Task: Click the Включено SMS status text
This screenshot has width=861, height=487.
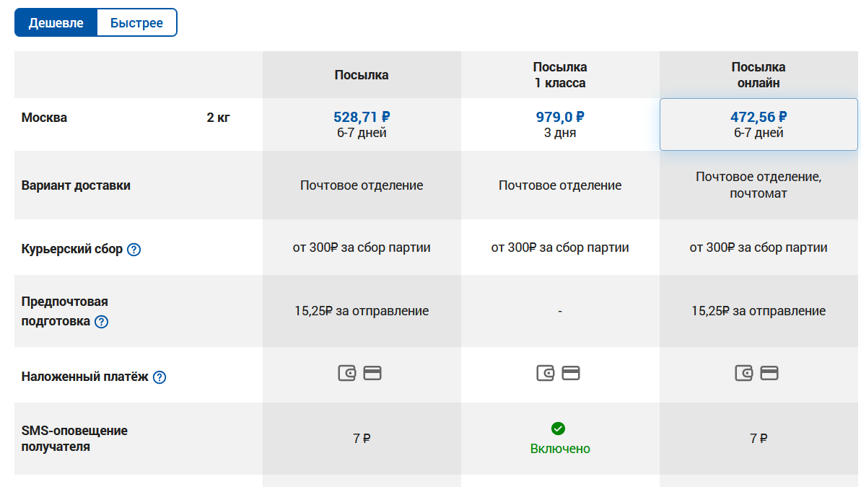Action: (x=560, y=449)
